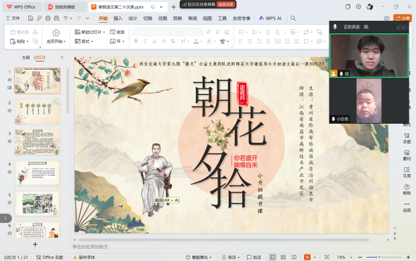Click the end sharing button
416x261 pixels.
225,5
